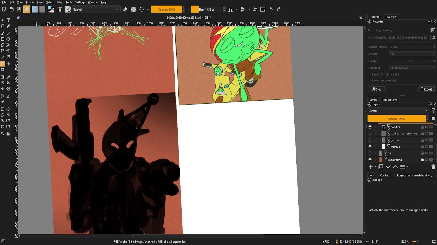Switch to the Overview tab
Image resolution: width=437 pixels, height=245 pixels.
[391, 17]
